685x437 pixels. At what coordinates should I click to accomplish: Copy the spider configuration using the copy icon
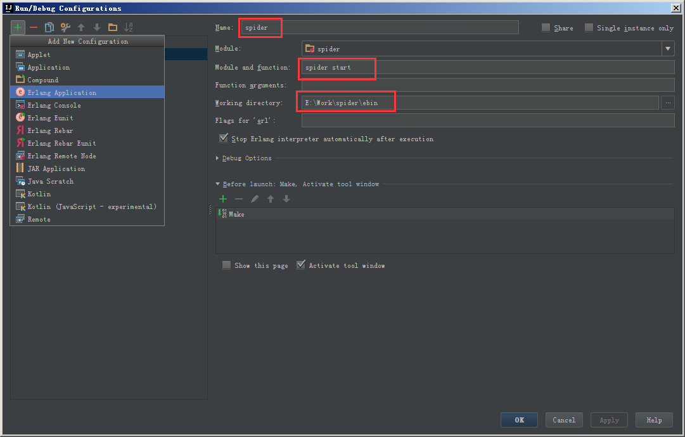click(49, 27)
